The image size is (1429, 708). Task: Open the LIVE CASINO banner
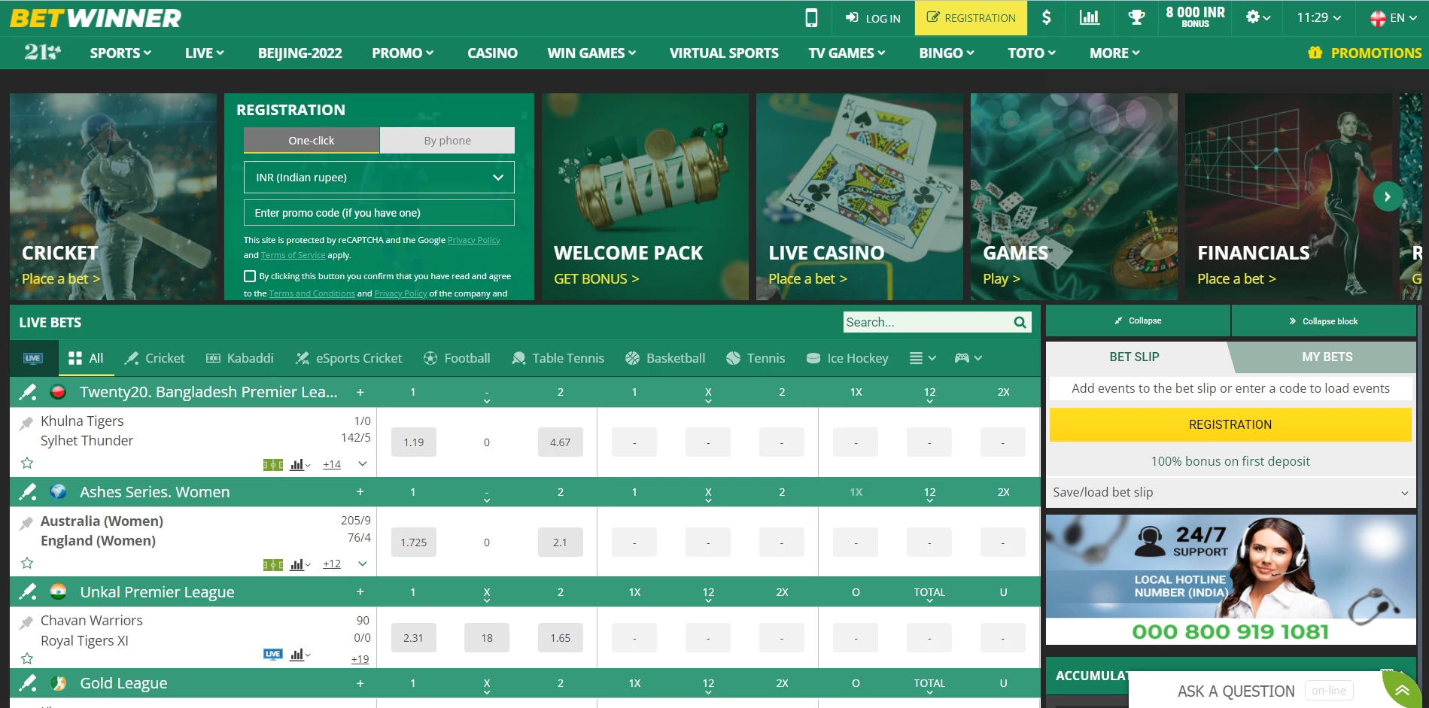[x=859, y=196]
